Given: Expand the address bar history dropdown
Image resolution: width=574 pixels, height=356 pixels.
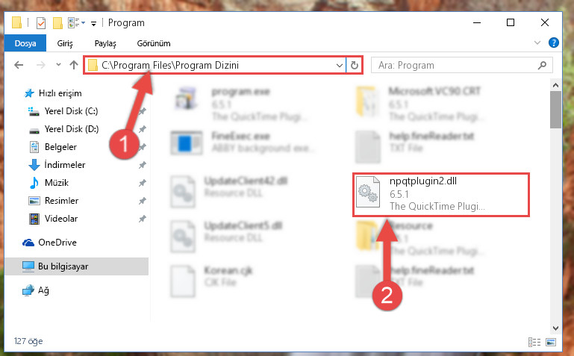Looking at the screenshot, I should click(x=340, y=65).
